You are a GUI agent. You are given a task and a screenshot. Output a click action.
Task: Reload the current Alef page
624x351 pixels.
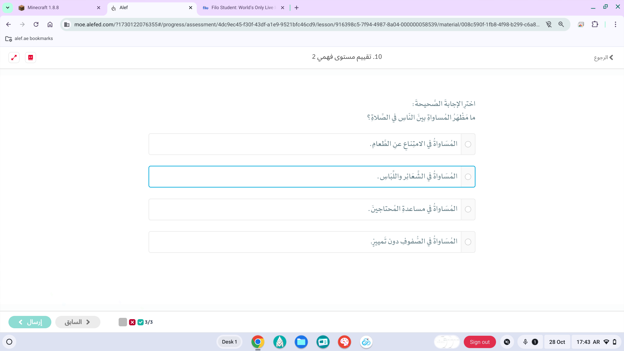coord(36,24)
